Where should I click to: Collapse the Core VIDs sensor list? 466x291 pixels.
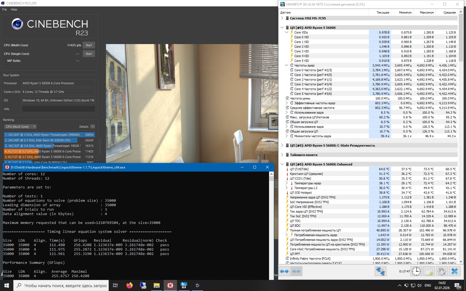[x=287, y=32]
